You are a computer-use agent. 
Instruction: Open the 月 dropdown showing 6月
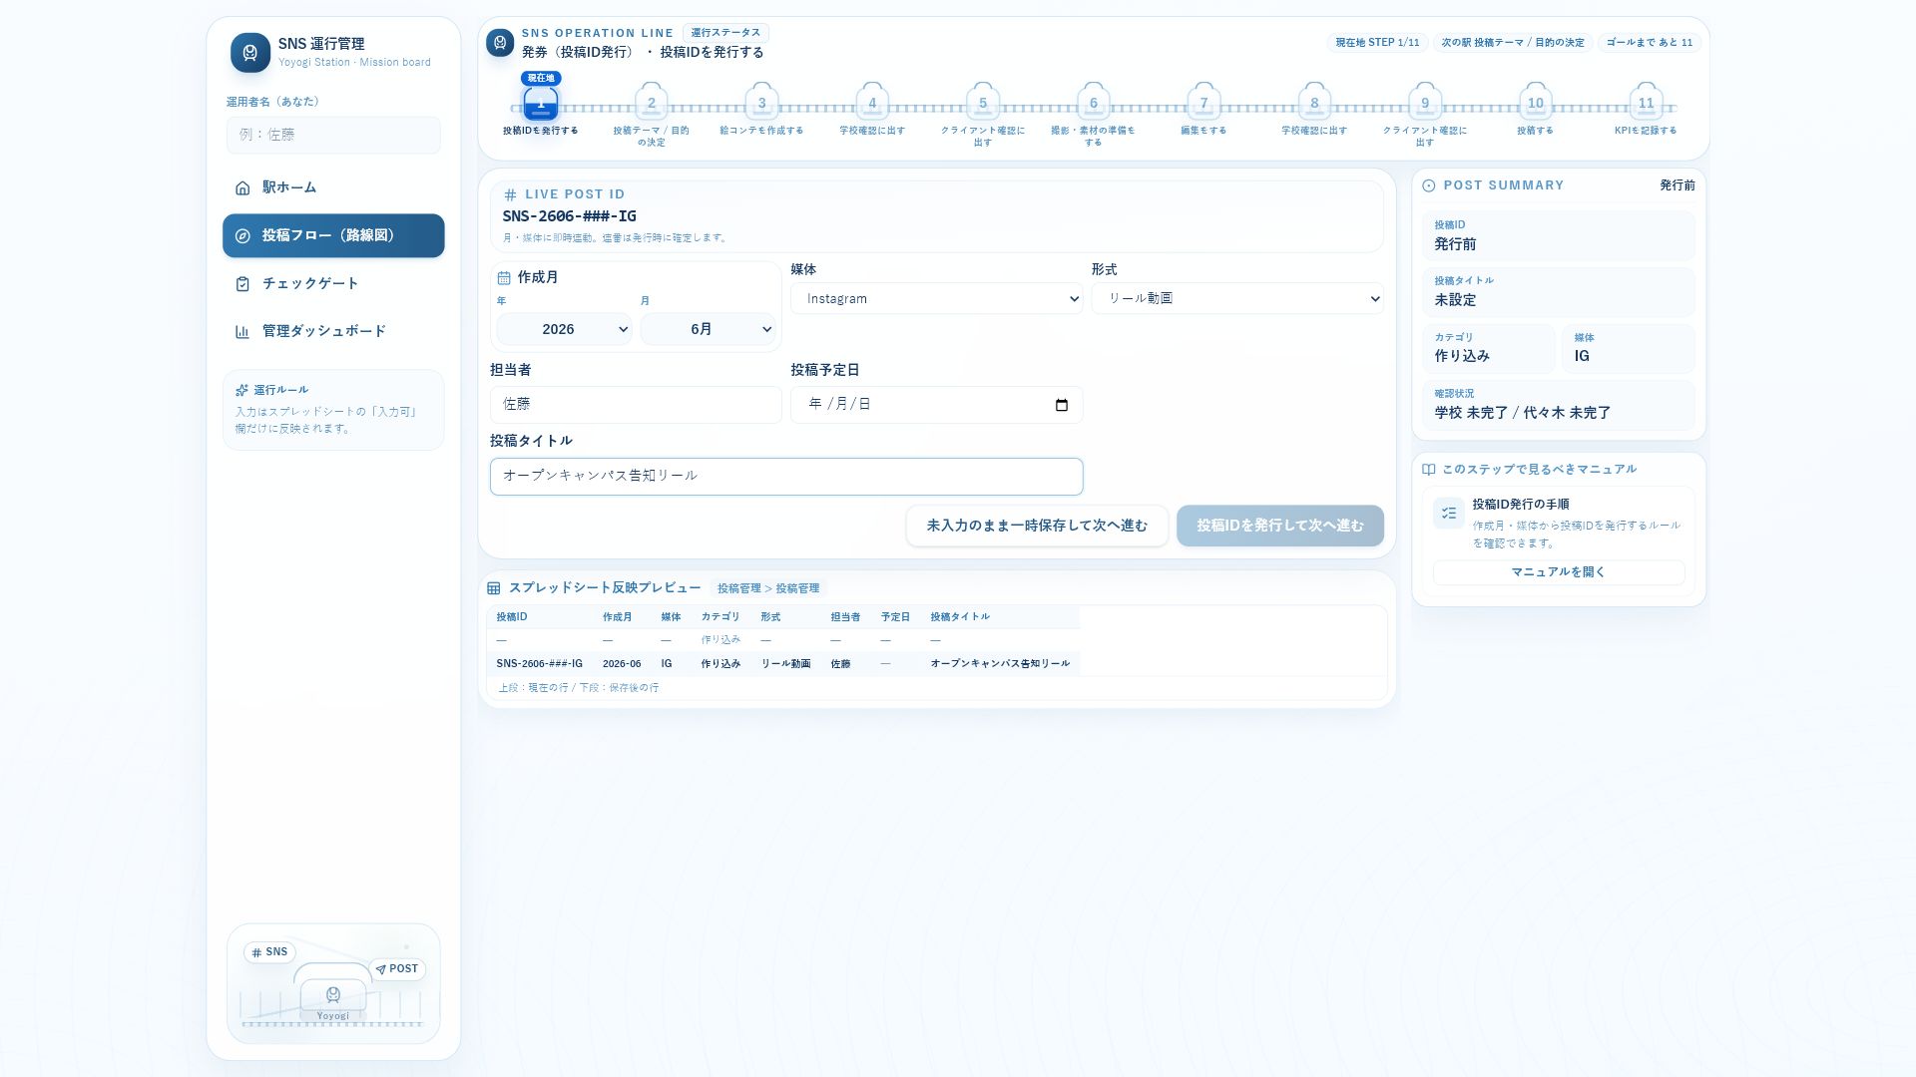[x=708, y=329]
